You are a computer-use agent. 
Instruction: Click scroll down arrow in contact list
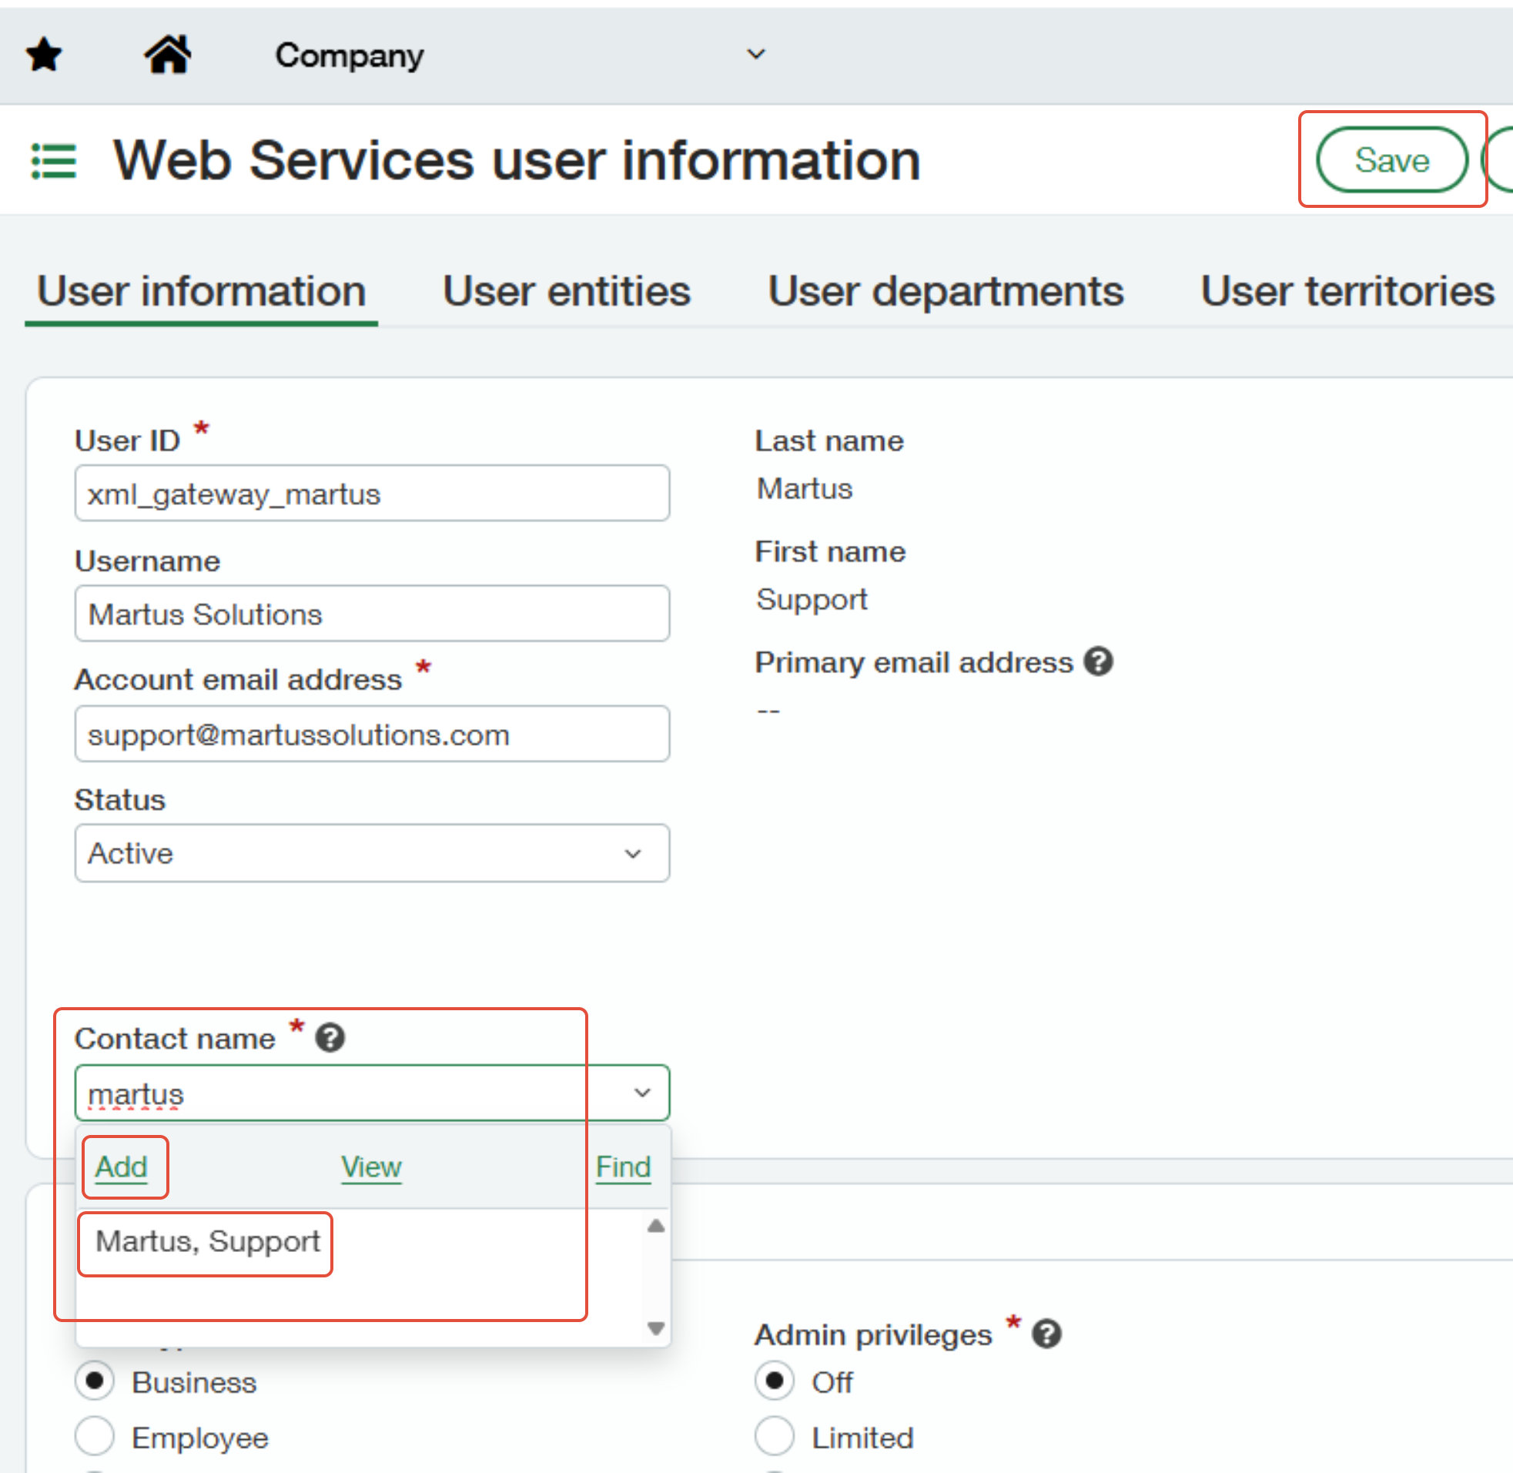[x=656, y=1328]
